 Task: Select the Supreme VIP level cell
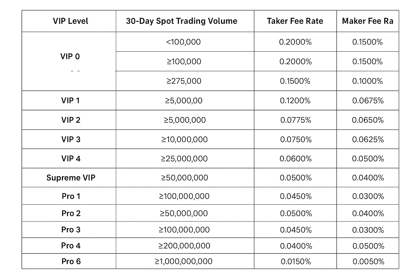click(x=71, y=178)
